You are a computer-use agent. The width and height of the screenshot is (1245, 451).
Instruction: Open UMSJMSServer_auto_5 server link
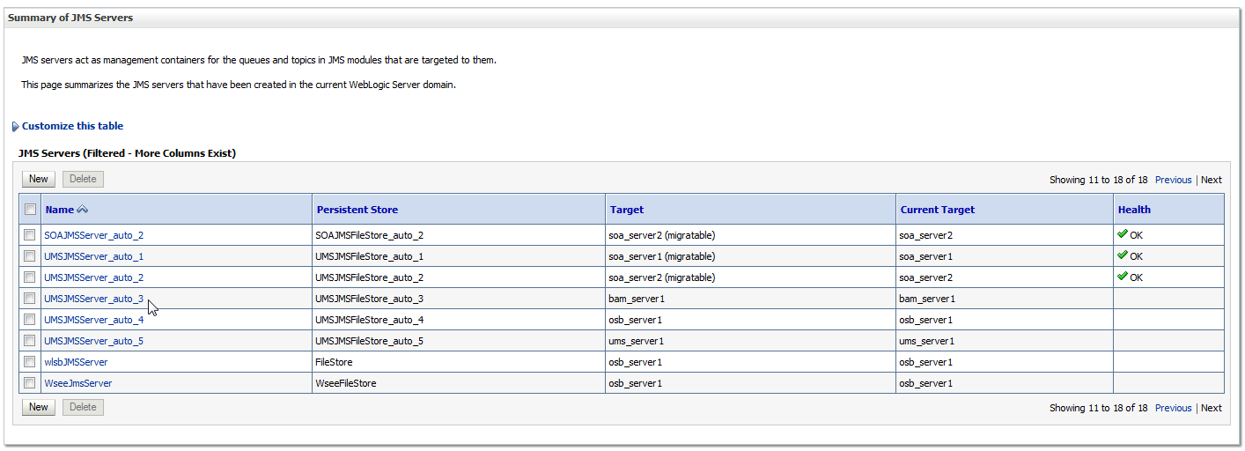[x=93, y=341]
